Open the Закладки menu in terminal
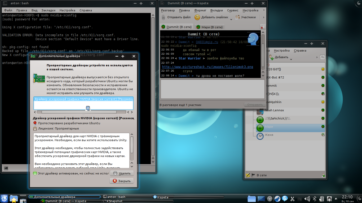Viewport: 362px width, 203px height. coord(48,10)
